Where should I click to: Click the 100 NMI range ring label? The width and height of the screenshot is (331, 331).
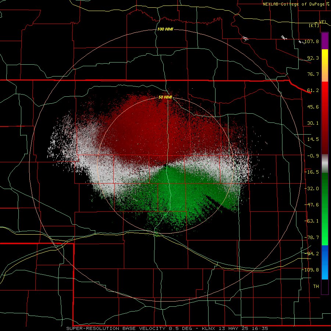(165, 29)
